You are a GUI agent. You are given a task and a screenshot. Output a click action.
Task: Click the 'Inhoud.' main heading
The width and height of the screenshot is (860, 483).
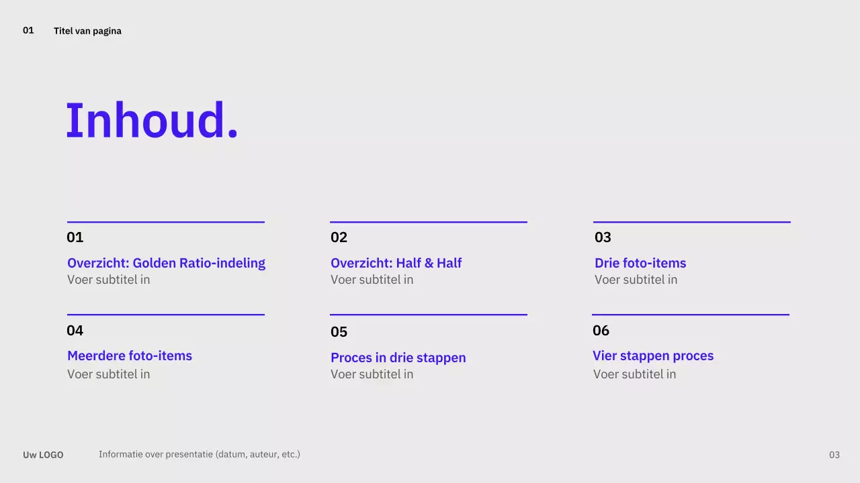(x=152, y=121)
